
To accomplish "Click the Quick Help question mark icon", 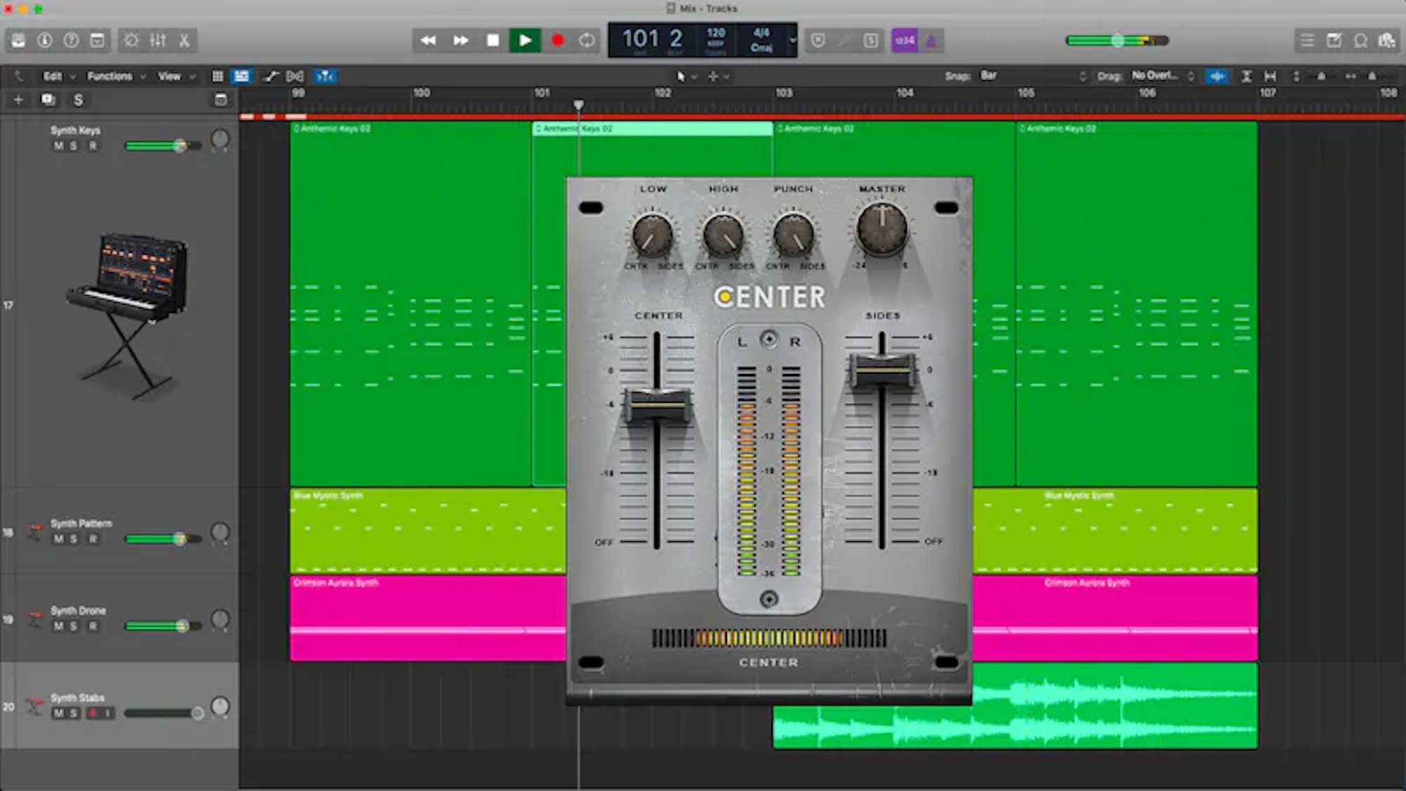I will pyautogui.click(x=71, y=40).
